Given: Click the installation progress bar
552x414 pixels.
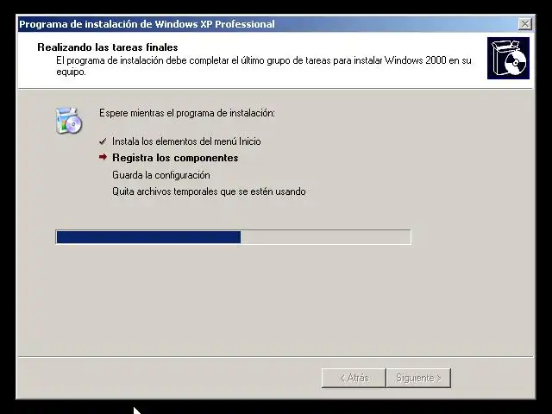Looking at the screenshot, I should point(233,237).
